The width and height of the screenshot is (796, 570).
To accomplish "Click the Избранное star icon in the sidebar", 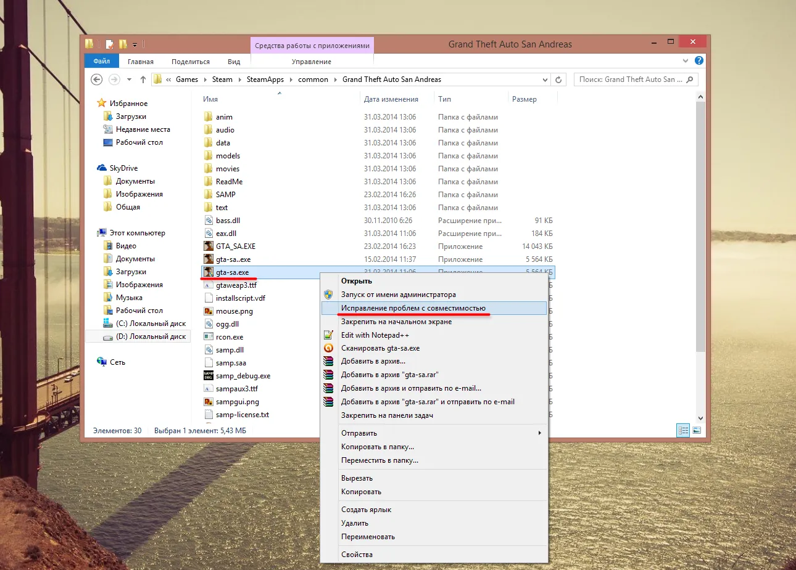I will 102,103.
